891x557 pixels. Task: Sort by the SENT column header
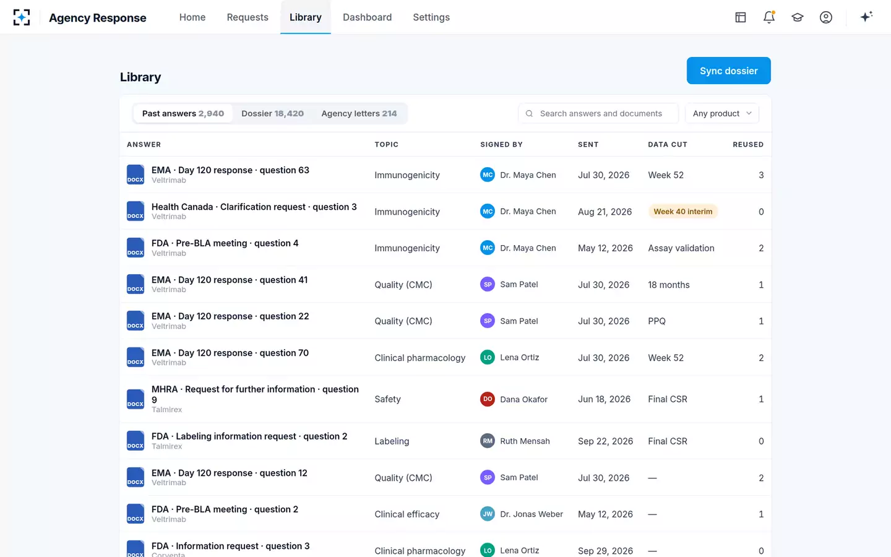click(x=588, y=144)
